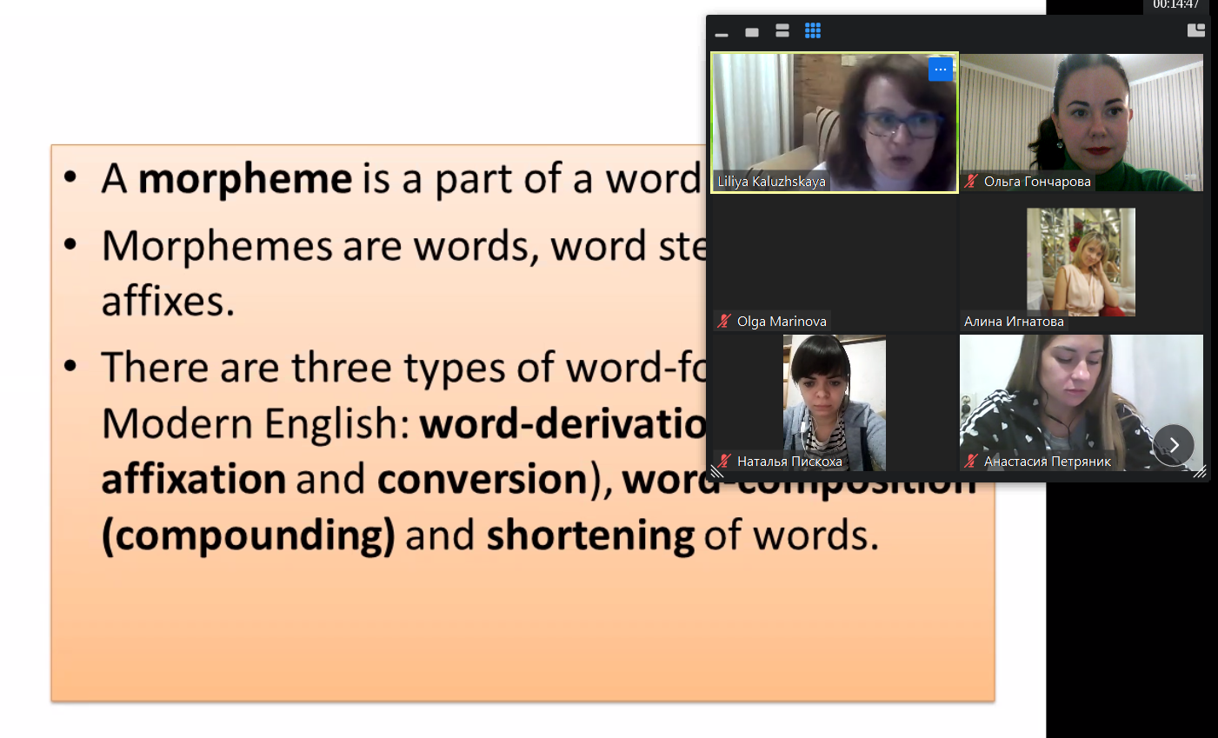The image size is (1218, 738).
Task: Click the recording timer at top right
Action: [x=1175, y=5]
